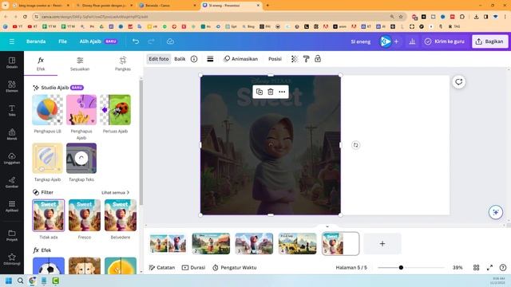Apply Tidak ada filter

[x=49, y=215]
